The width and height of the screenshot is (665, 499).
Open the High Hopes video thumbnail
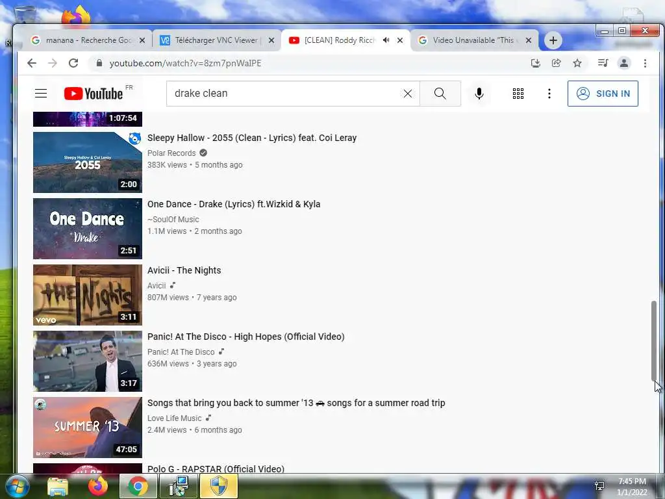88,361
